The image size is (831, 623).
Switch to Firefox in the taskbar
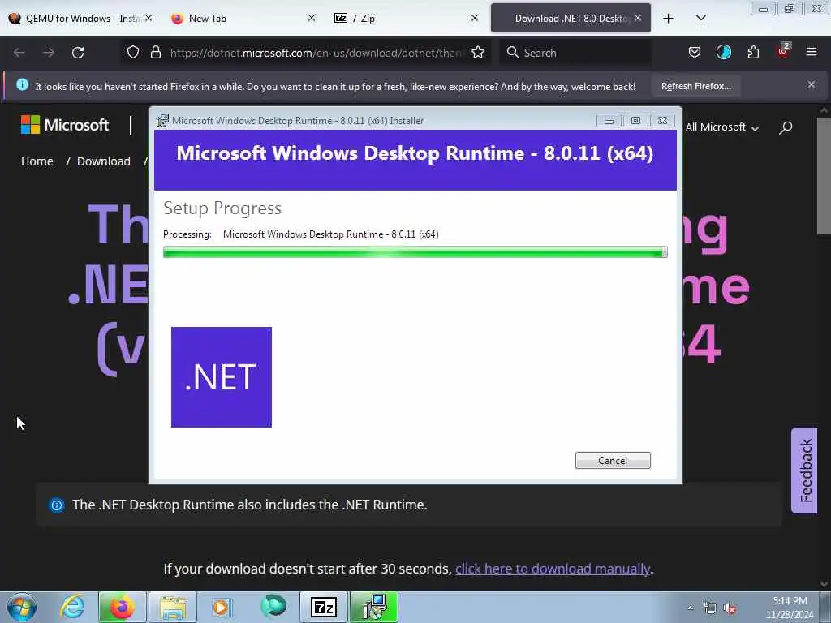123,607
